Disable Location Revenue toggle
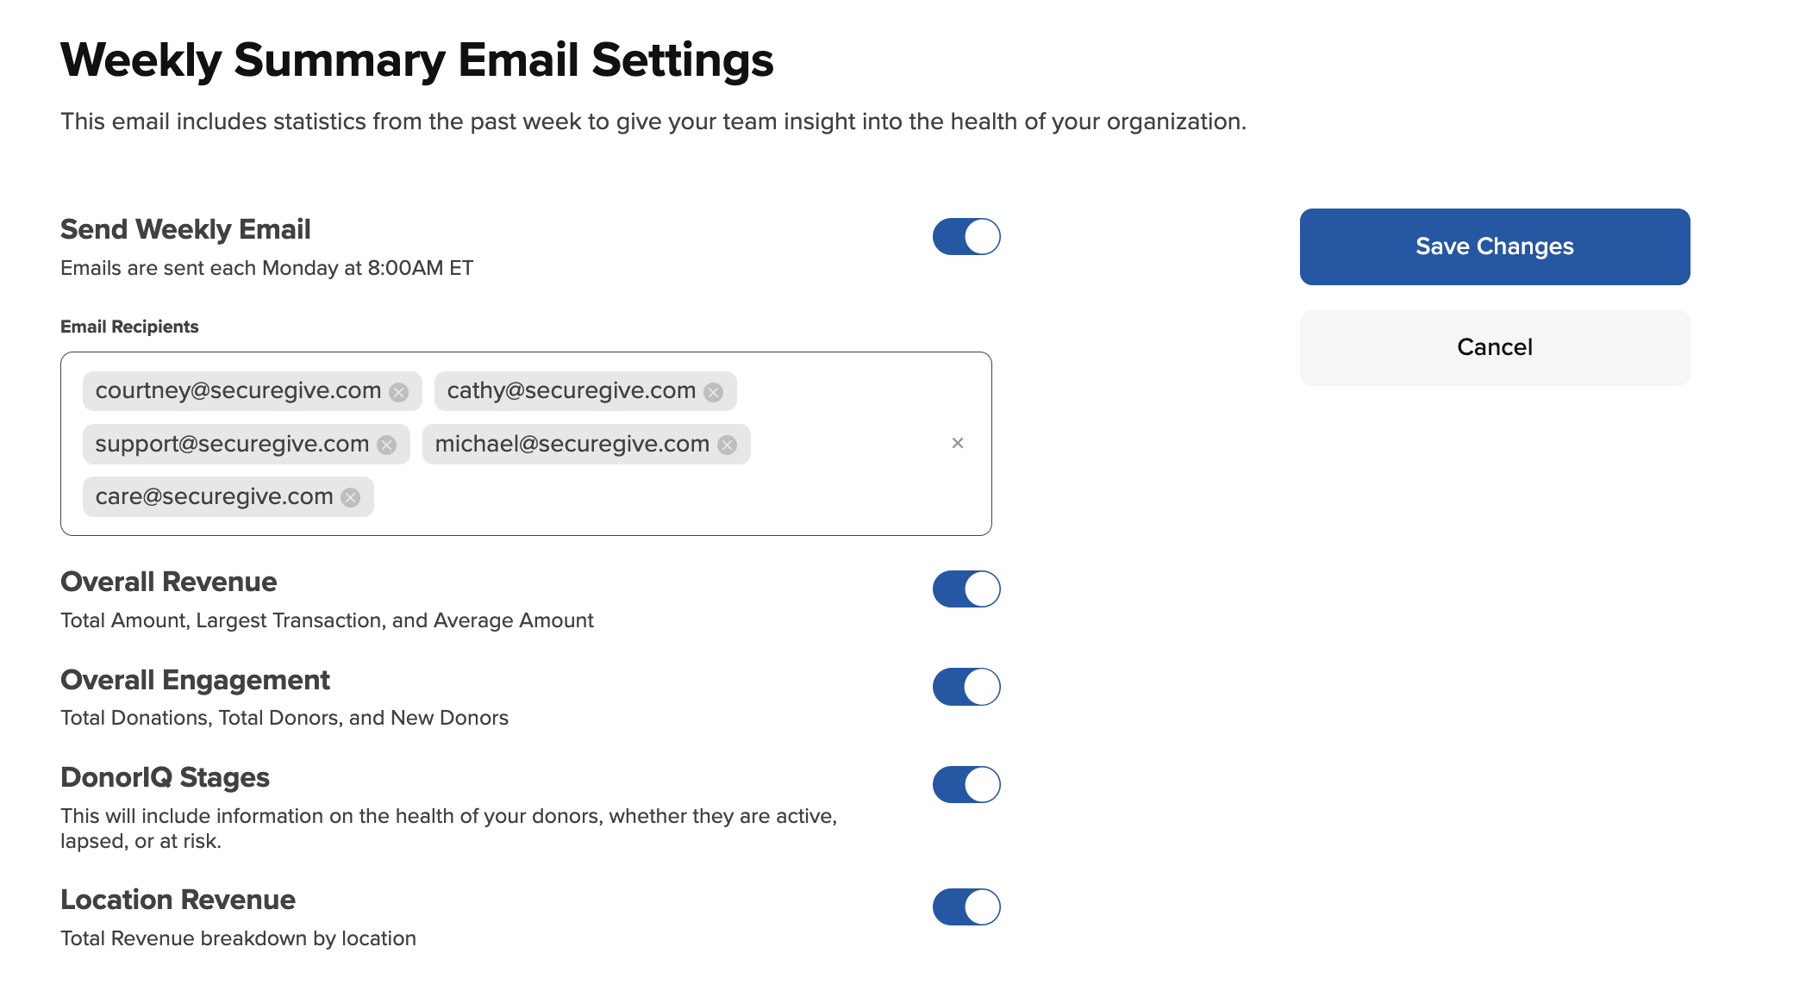1800x1003 pixels. coord(966,906)
